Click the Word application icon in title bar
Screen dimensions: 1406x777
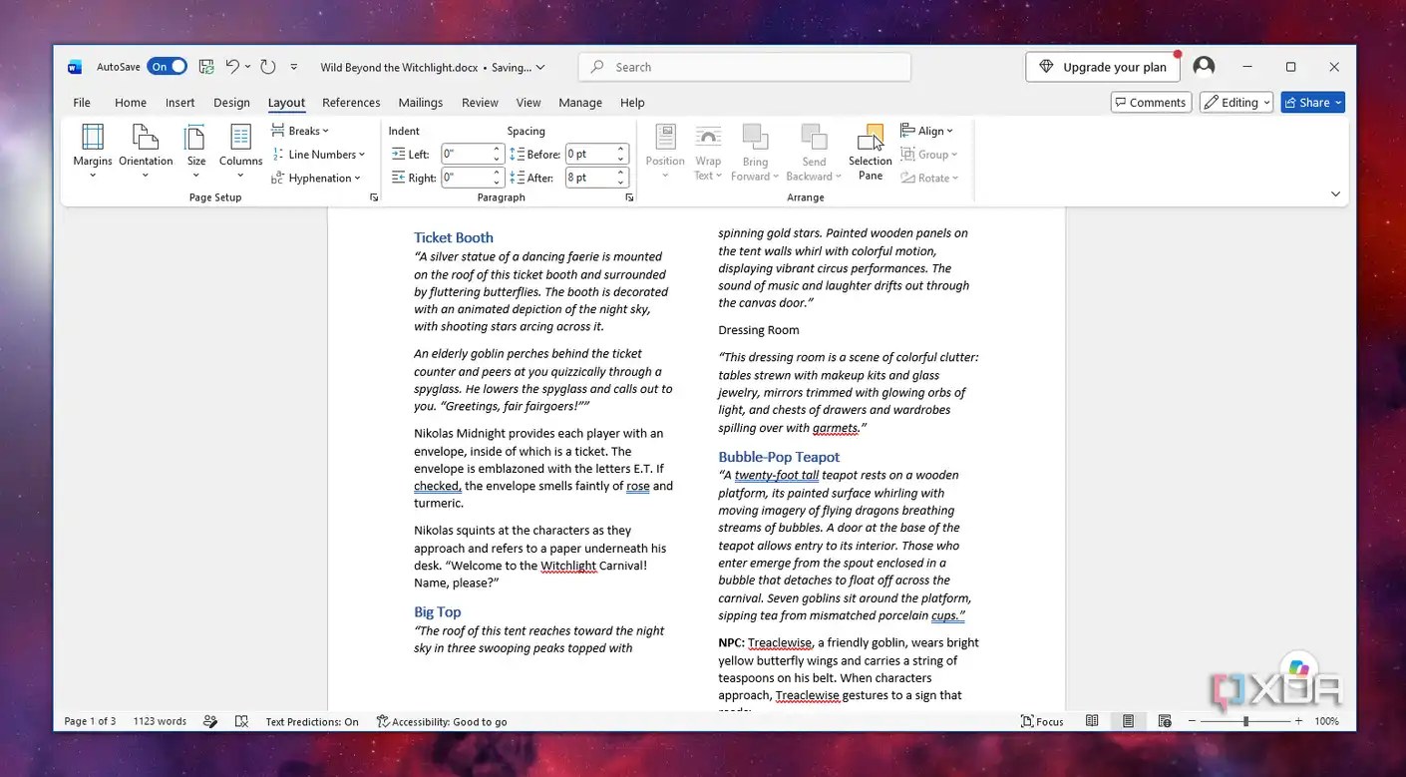[75, 67]
